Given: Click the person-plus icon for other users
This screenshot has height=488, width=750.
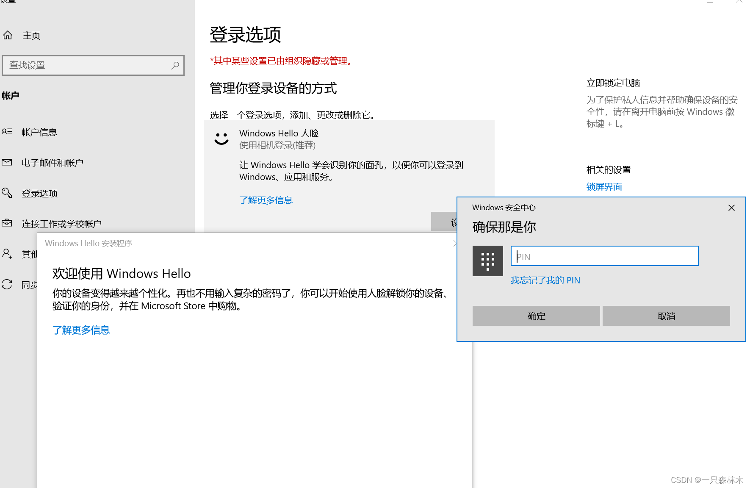Looking at the screenshot, I should pyautogui.click(x=7, y=253).
